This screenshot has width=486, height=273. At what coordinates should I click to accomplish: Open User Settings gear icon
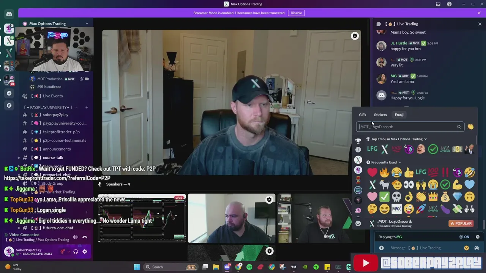[85, 251]
